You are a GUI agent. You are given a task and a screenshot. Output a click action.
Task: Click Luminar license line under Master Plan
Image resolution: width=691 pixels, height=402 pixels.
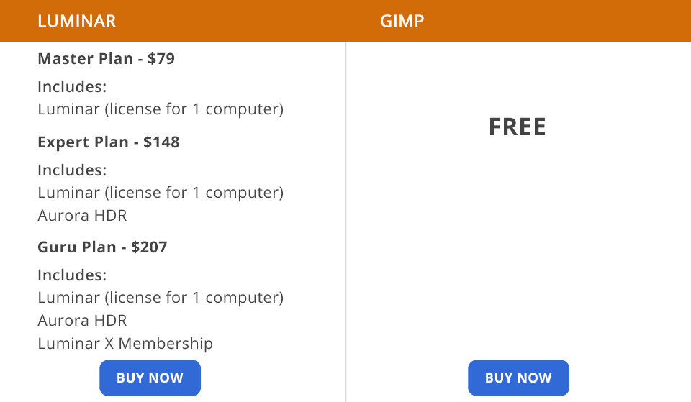[161, 109]
